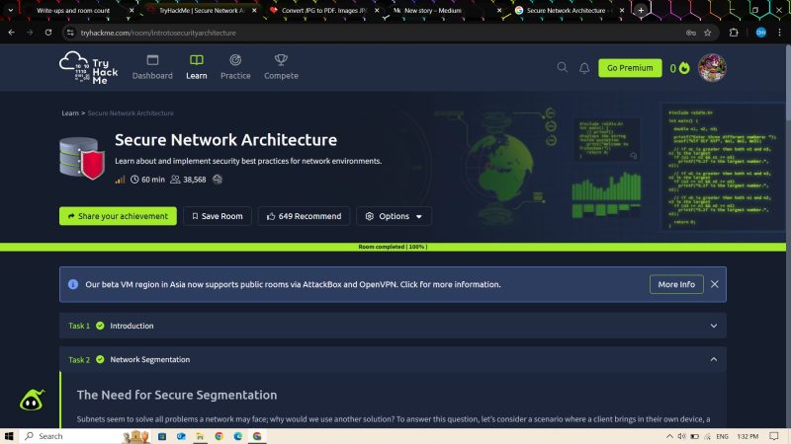Click the ENG language indicator
Screen dimensions: 791x444
tap(722, 436)
